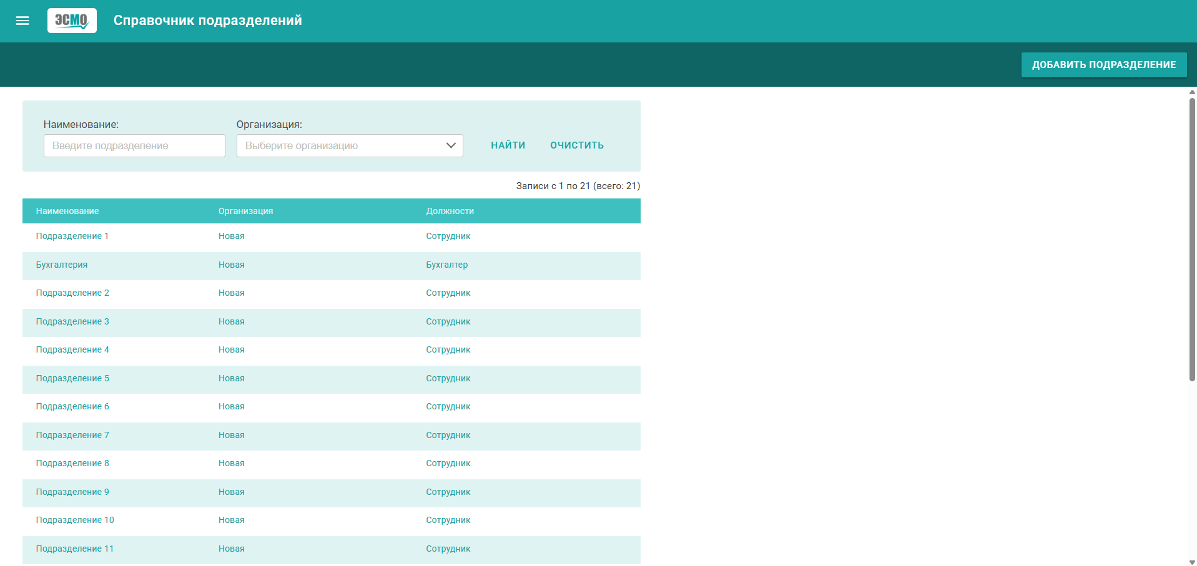Focus the Наименование search input field
The image size is (1197, 566).
click(134, 146)
